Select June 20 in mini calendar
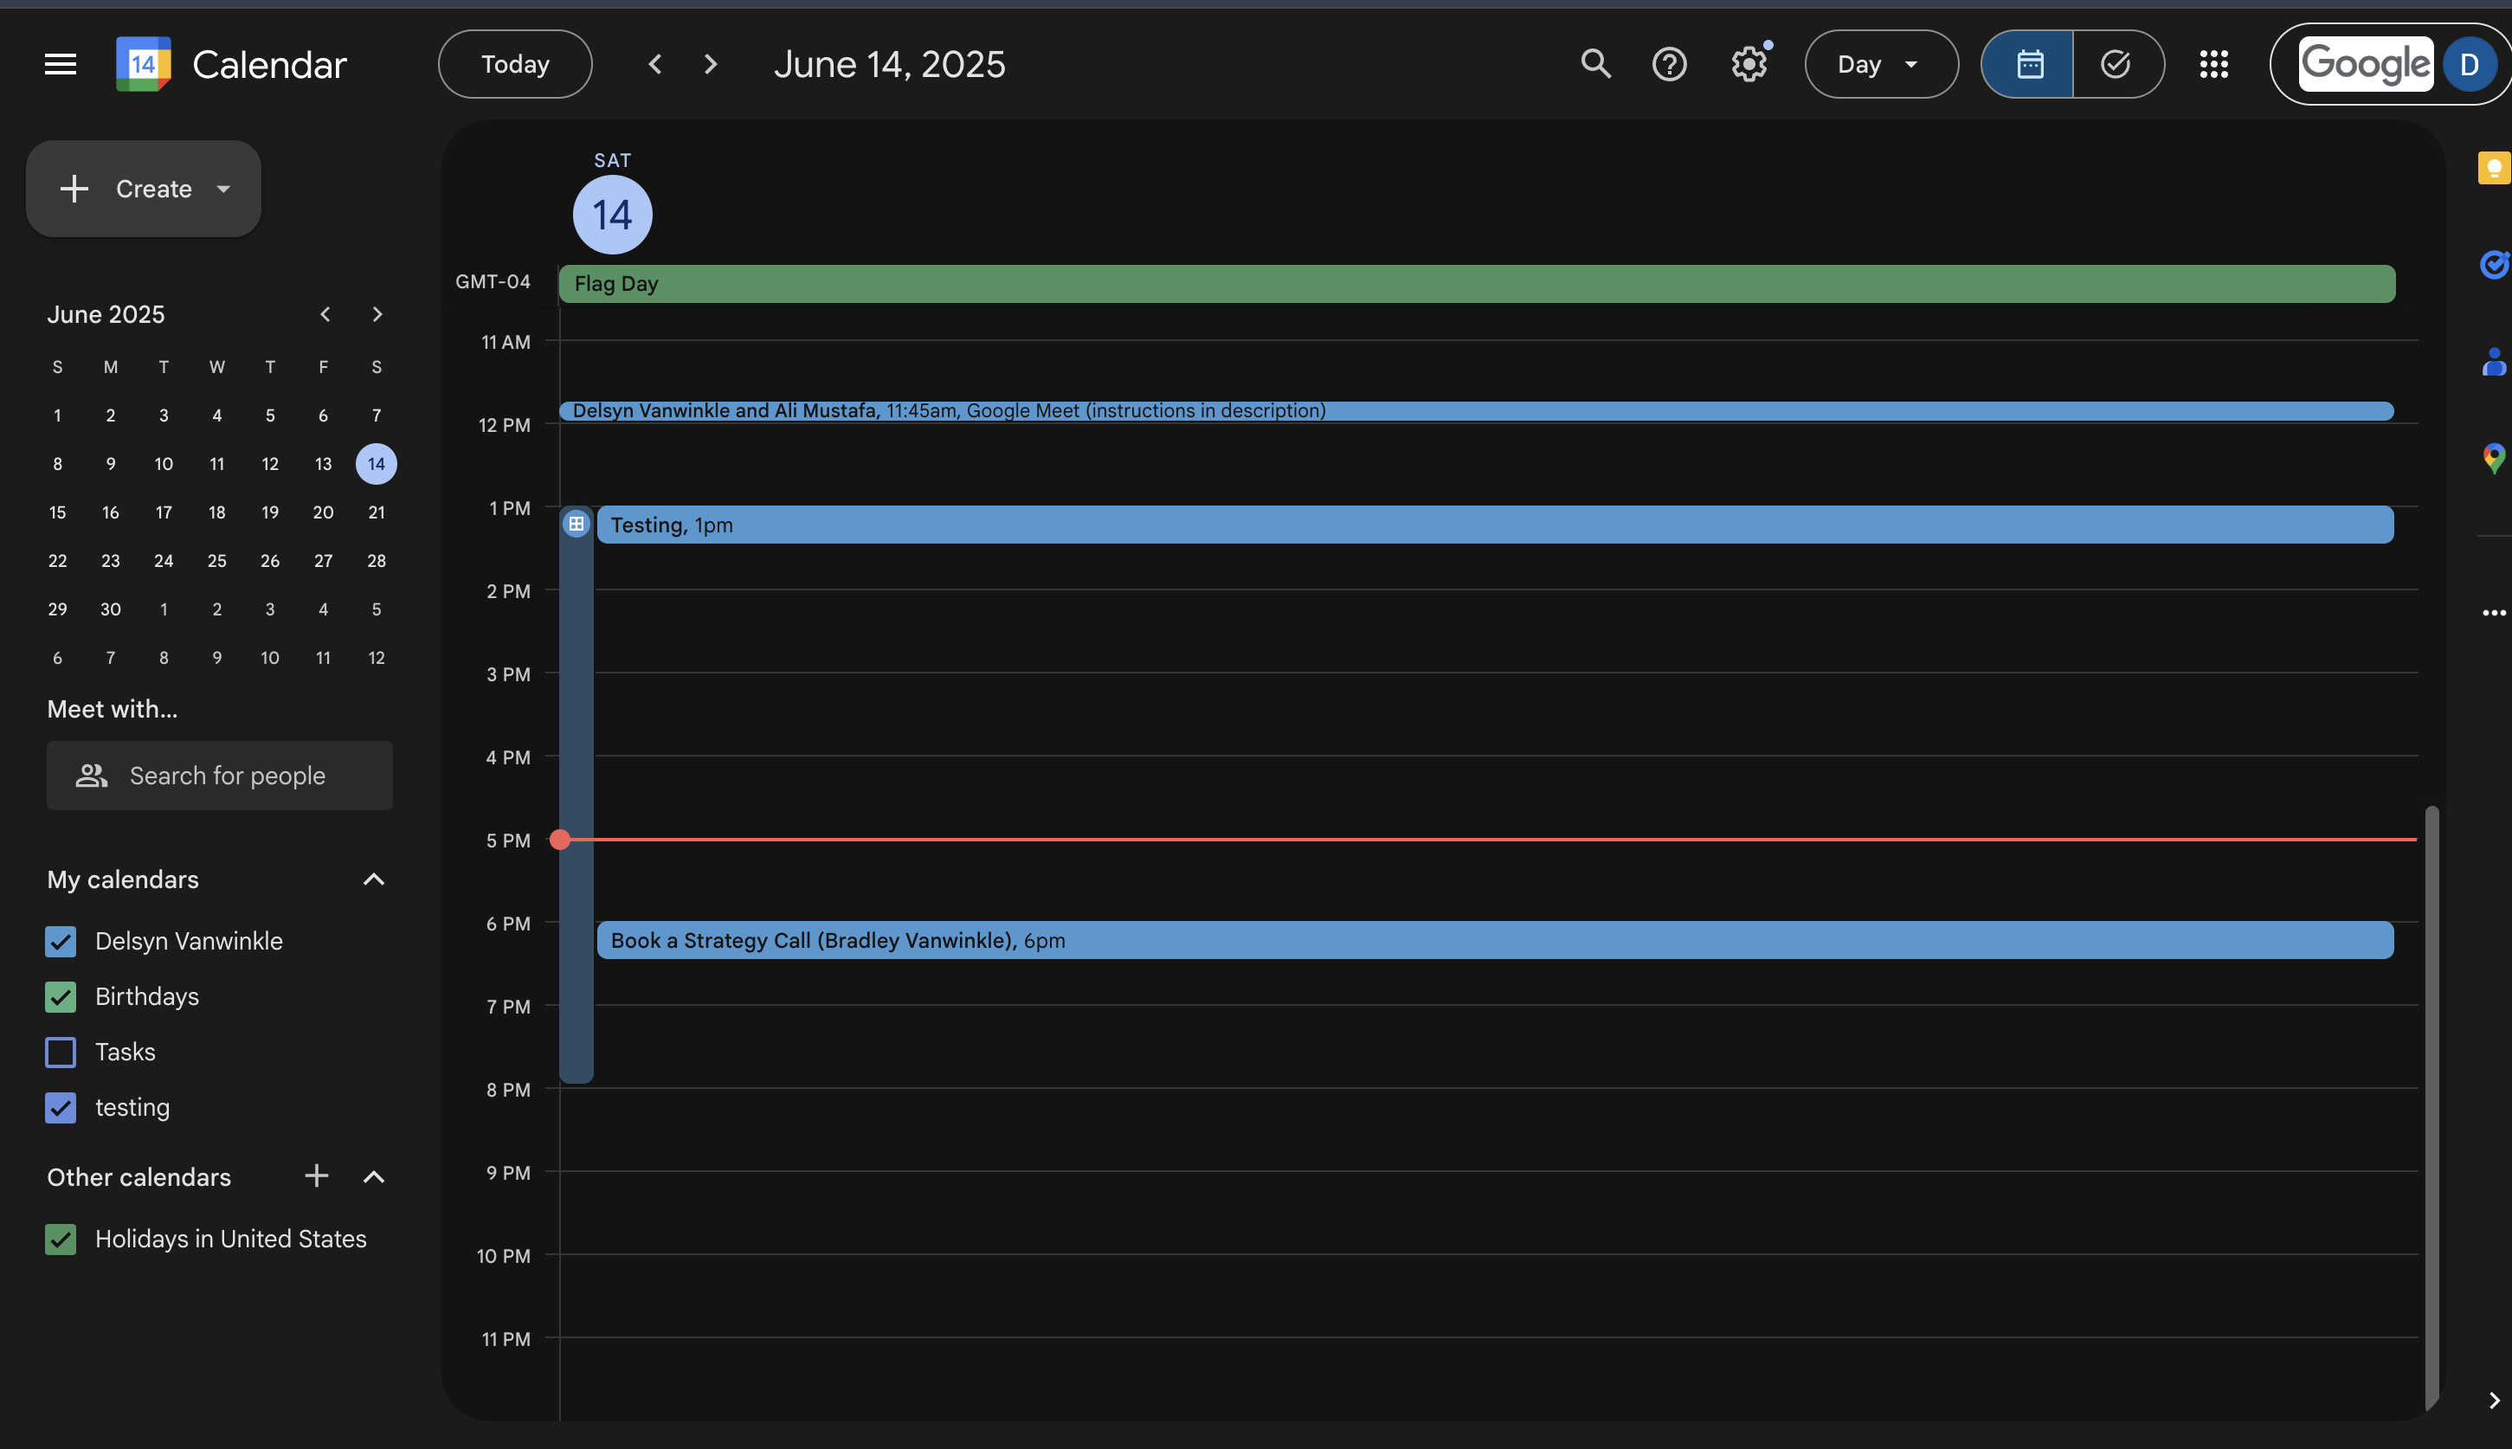Screen dimensions: 2512x1449 [324, 512]
